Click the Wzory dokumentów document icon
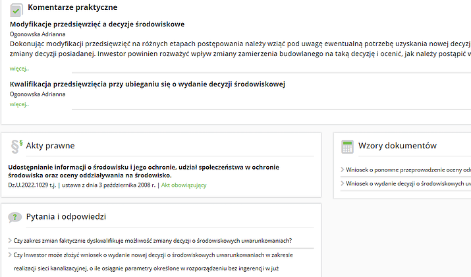The width and height of the screenshot is (471, 277). 346,146
